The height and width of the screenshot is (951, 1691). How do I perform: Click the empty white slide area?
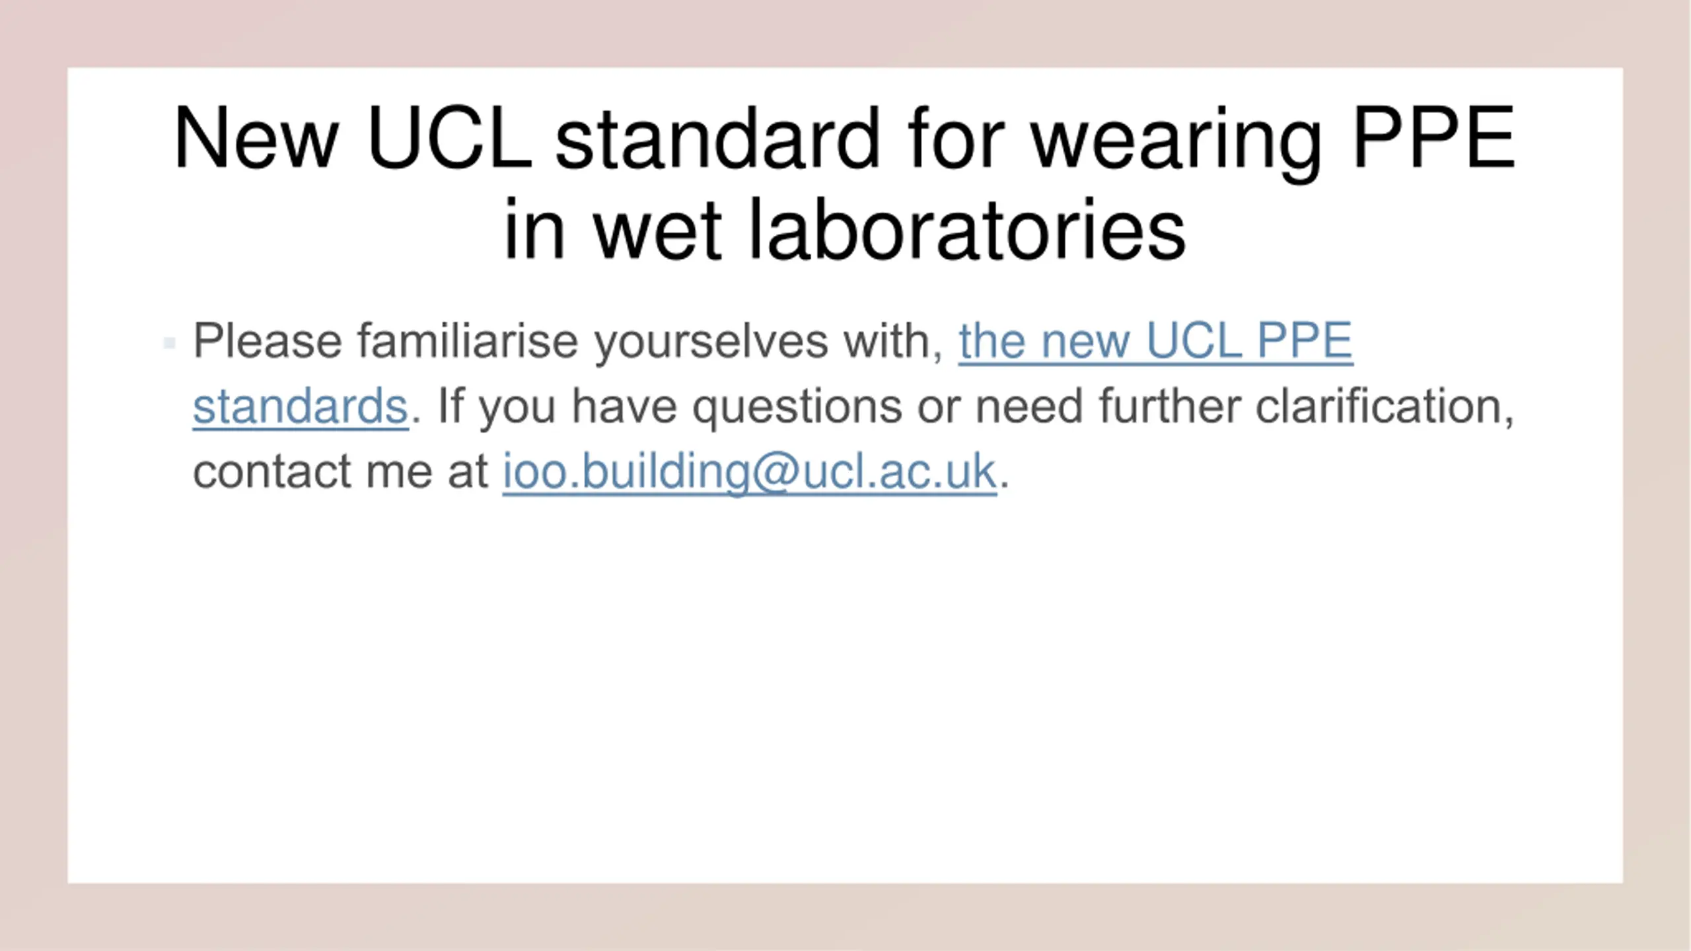pos(845,693)
